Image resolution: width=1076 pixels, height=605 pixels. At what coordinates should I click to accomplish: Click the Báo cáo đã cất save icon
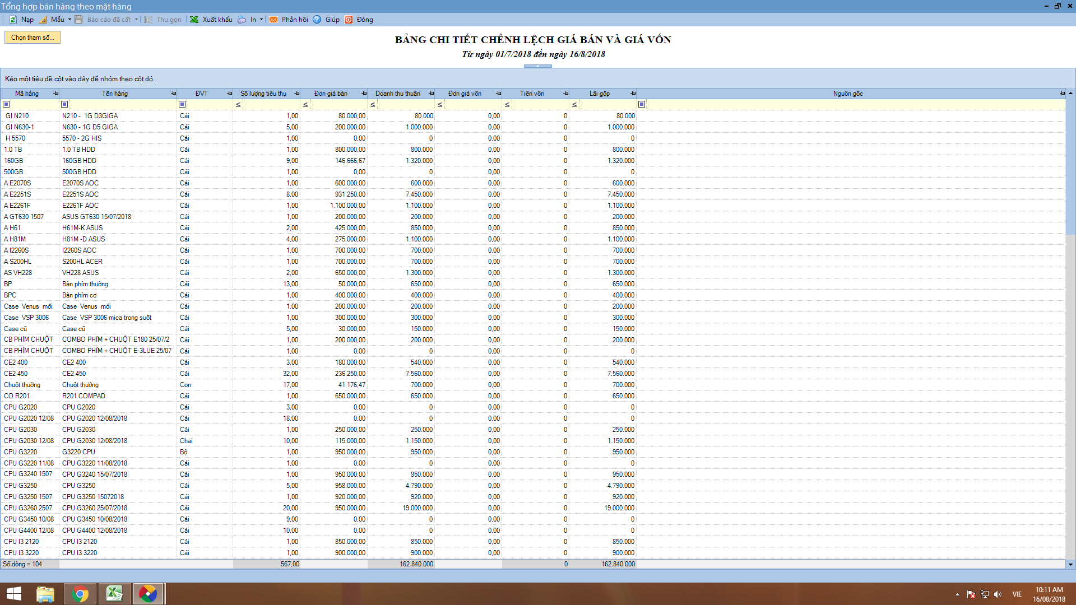click(x=79, y=20)
